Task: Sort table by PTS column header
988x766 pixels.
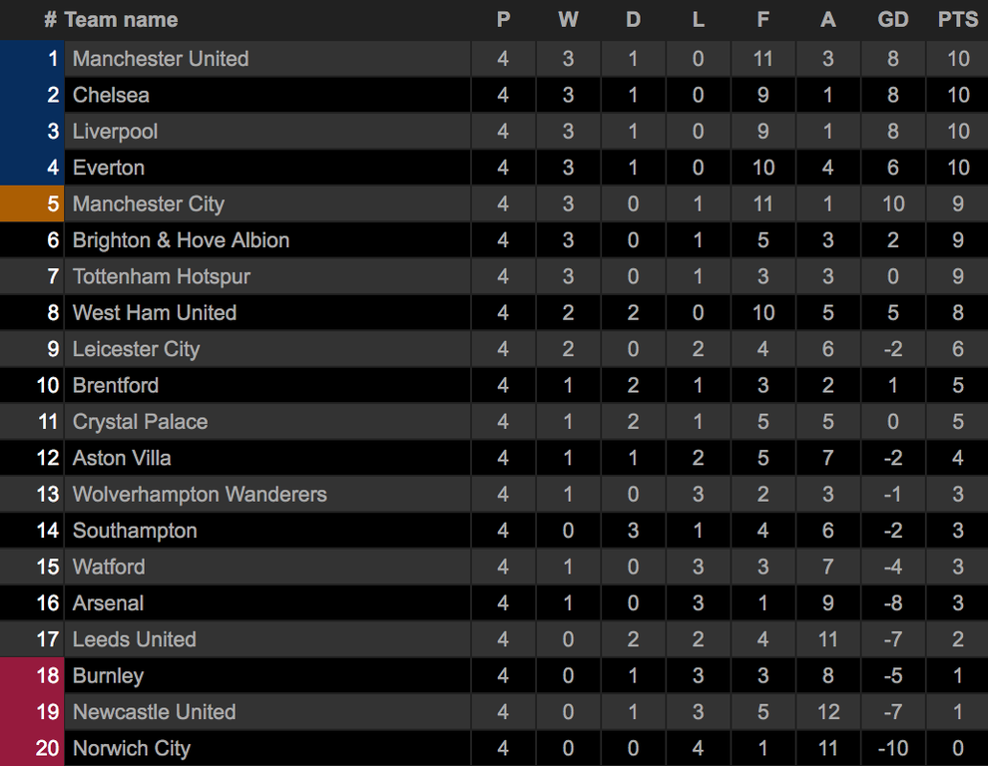Action: point(958,20)
